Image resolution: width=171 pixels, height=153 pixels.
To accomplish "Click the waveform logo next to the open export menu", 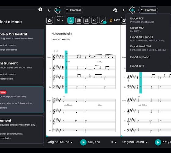I will tap(132, 10).
